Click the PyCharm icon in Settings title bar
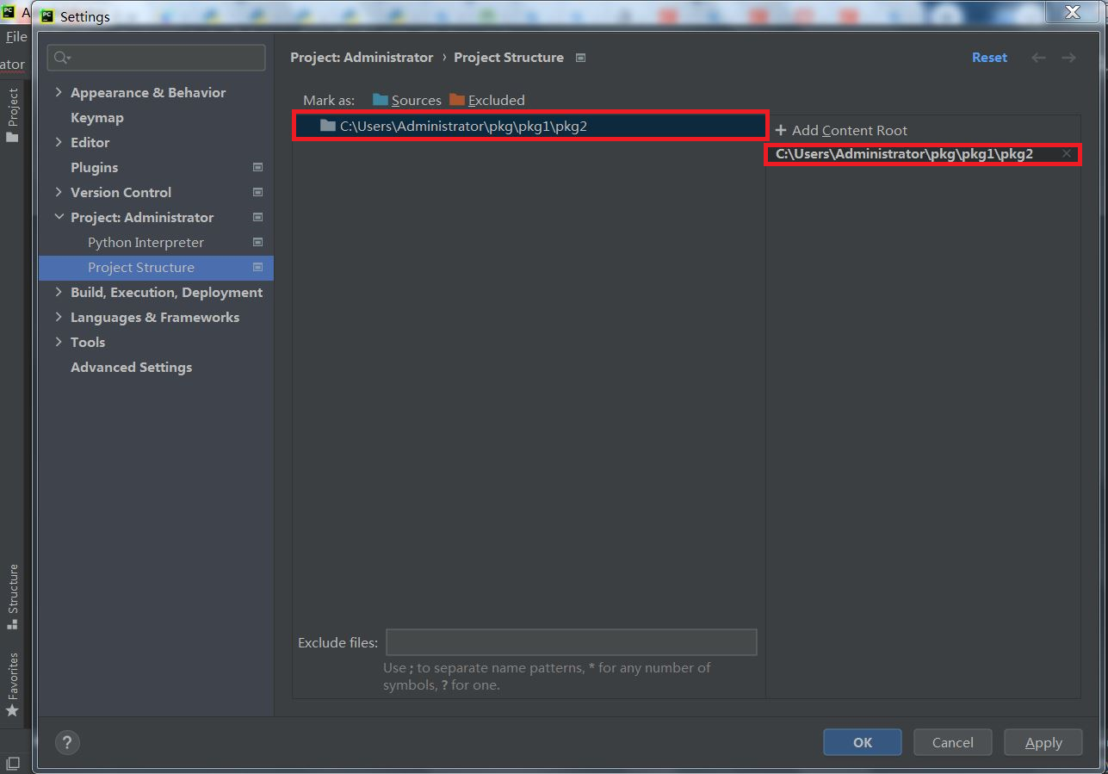 46,16
